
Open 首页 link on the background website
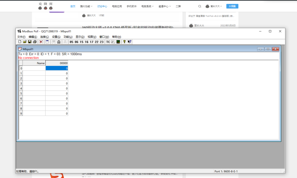tap(73, 6)
